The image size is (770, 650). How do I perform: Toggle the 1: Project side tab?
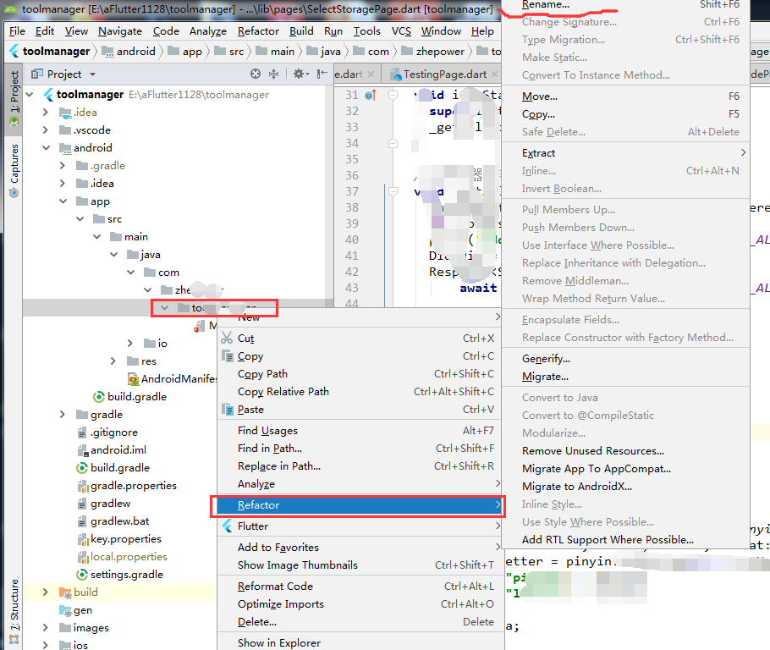[14, 99]
